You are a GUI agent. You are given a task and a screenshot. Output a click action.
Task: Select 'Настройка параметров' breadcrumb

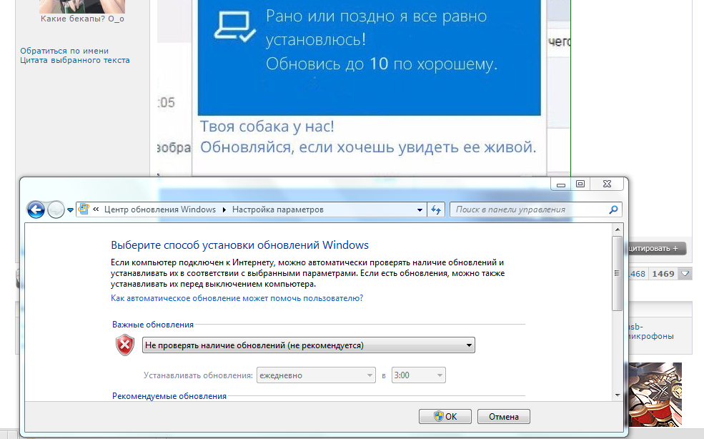point(277,209)
